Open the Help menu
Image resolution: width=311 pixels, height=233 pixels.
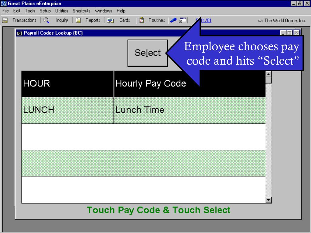(121, 11)
